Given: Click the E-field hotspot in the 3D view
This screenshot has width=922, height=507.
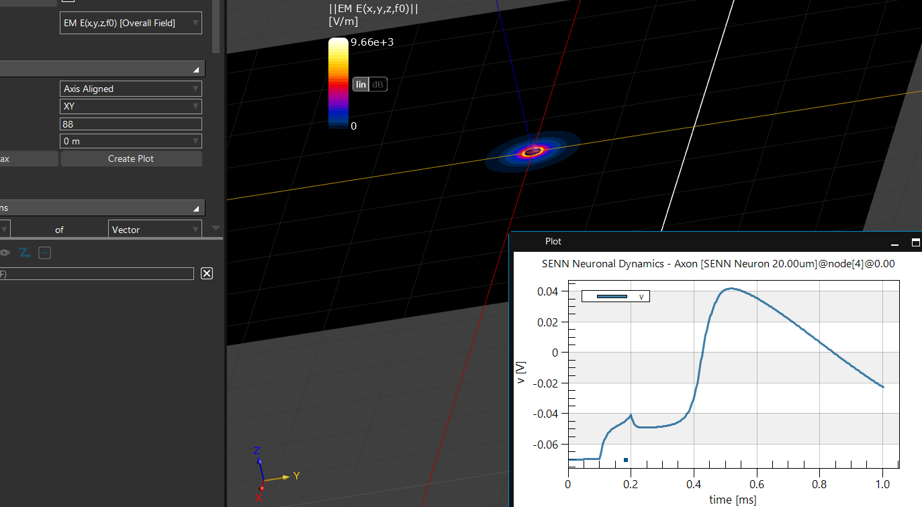Looking at the screenshot, I should pyautogui.click(x=533, y=152).
